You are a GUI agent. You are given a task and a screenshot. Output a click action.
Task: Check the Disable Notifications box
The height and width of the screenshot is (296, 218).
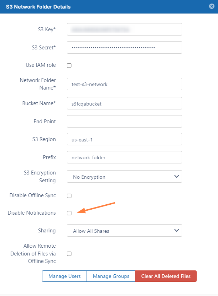(x=69, y=213)
